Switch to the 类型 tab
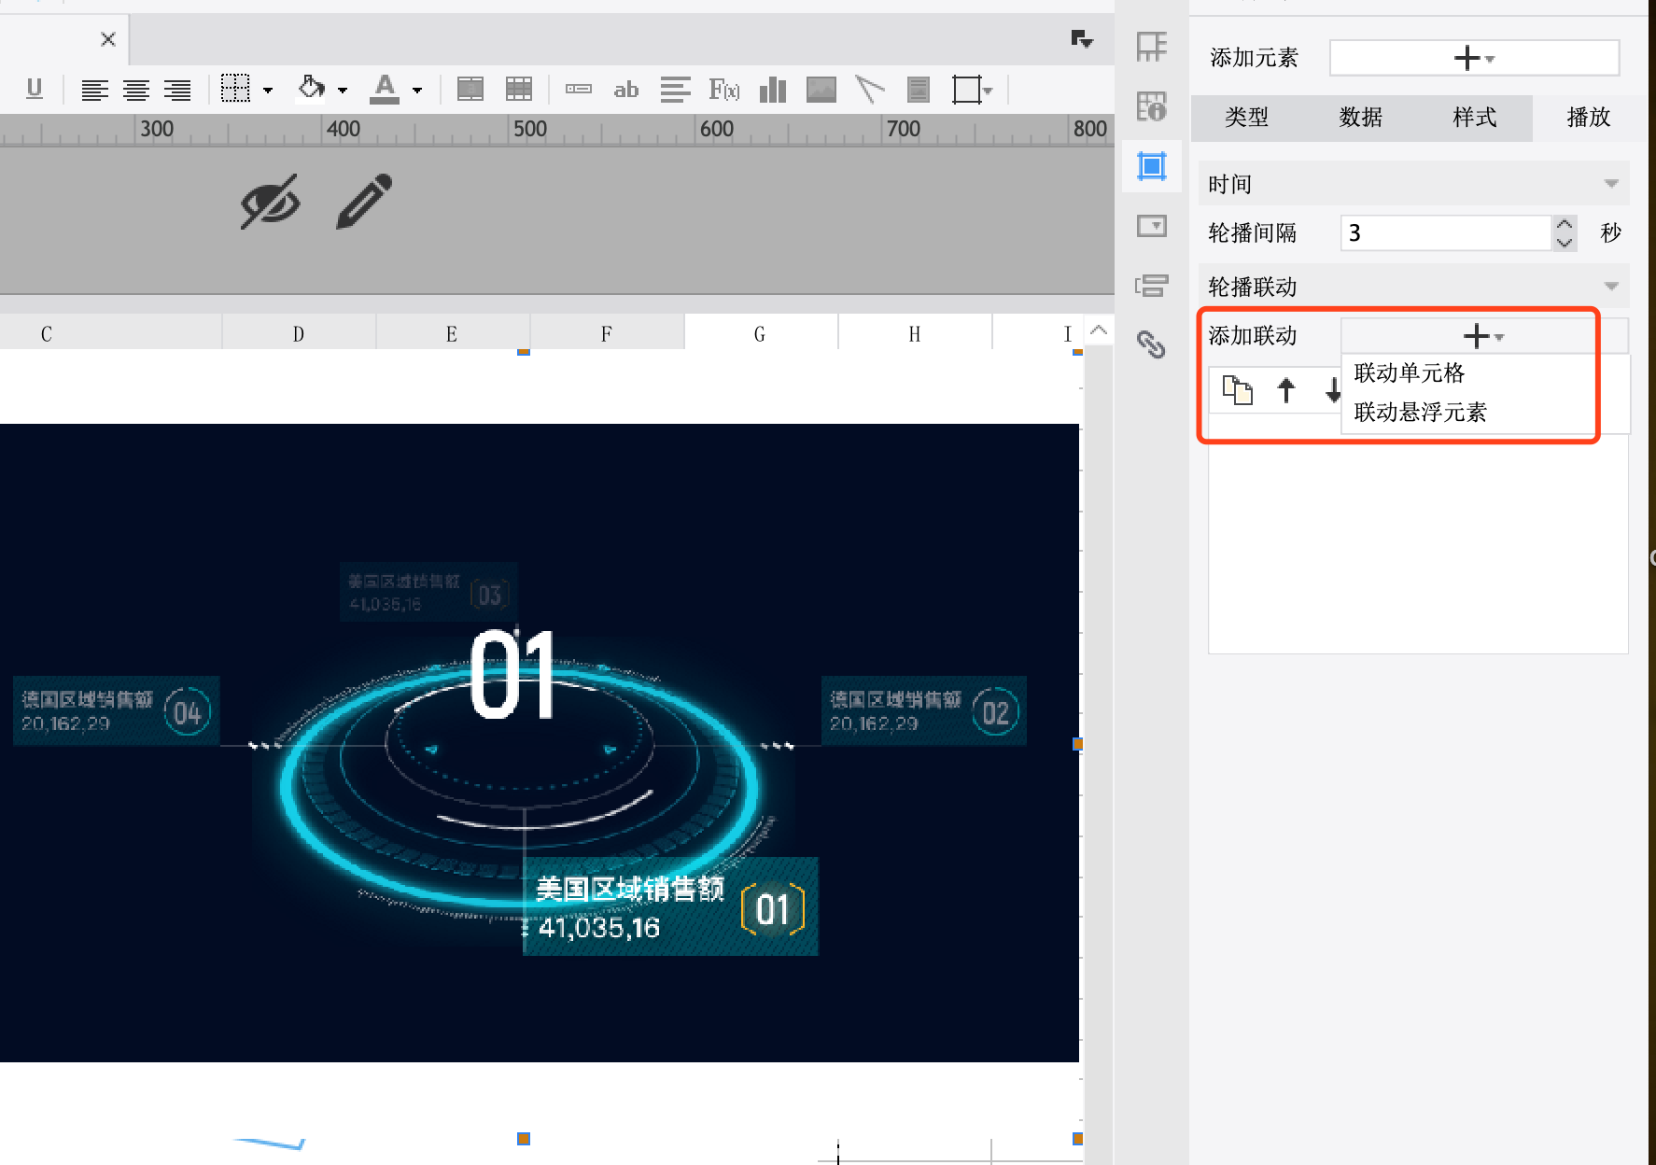Screen dimensions: 1656x1165 point(1247,117)
